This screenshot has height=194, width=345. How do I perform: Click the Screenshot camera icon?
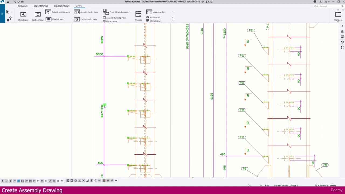coord(147,18)
